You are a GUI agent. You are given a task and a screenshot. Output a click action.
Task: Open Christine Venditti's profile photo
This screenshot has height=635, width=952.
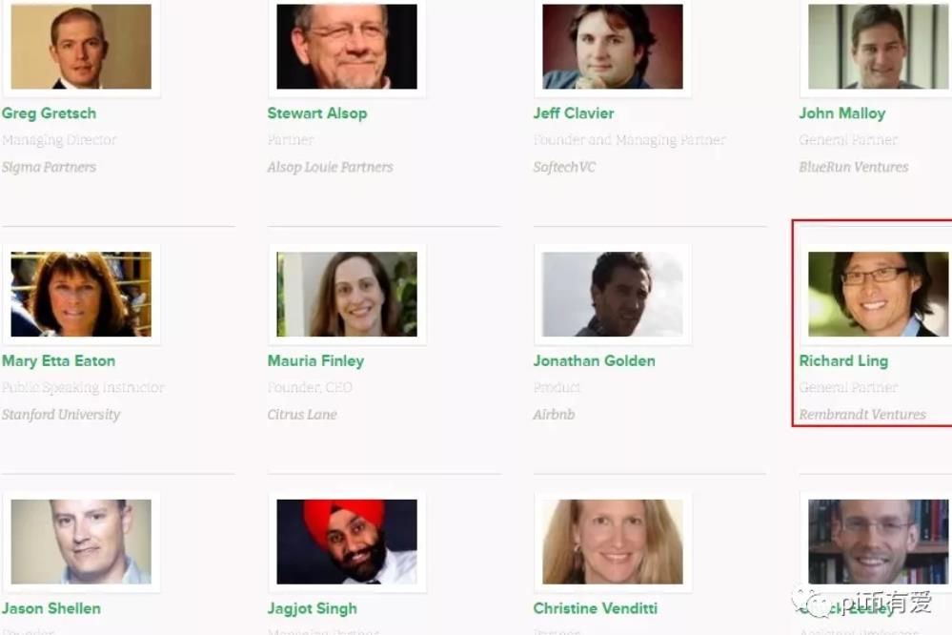click(x=613, y=542)
